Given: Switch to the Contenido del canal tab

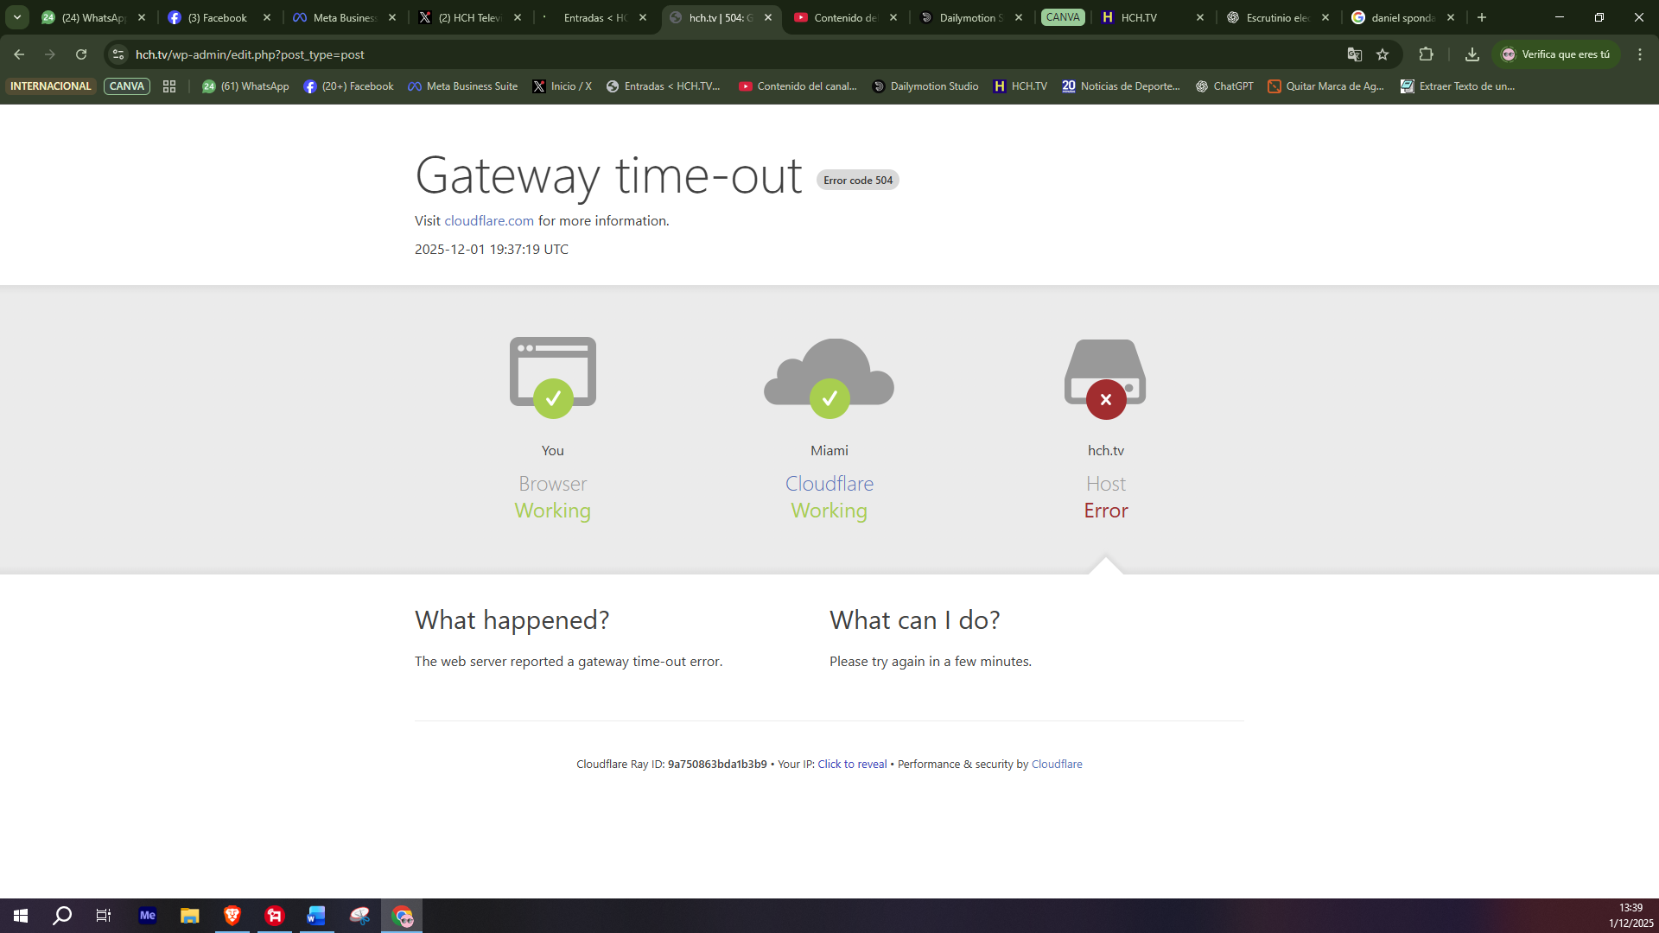Looking at the screenshot, I should click(846, 17).
